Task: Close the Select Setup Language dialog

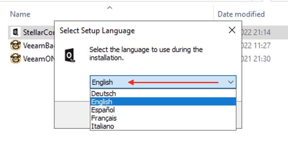Action: (232, 30)
